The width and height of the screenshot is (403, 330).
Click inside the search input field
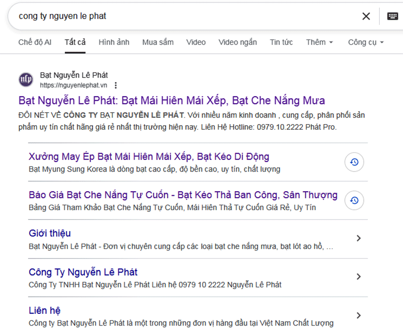pos(151,16)
